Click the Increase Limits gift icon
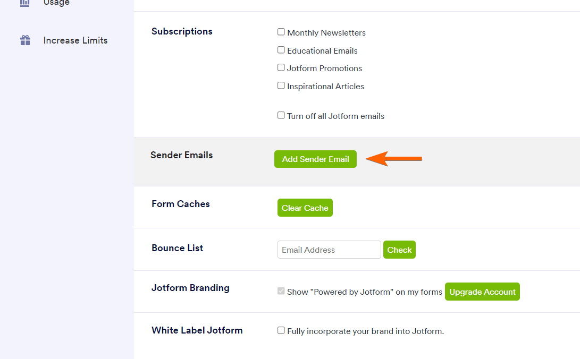Screen dimensions: 580x359 click(x=25, y=40)
